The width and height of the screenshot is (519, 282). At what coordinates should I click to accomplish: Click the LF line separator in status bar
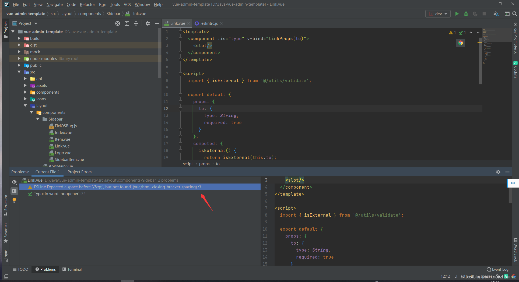tap(456, 276)
